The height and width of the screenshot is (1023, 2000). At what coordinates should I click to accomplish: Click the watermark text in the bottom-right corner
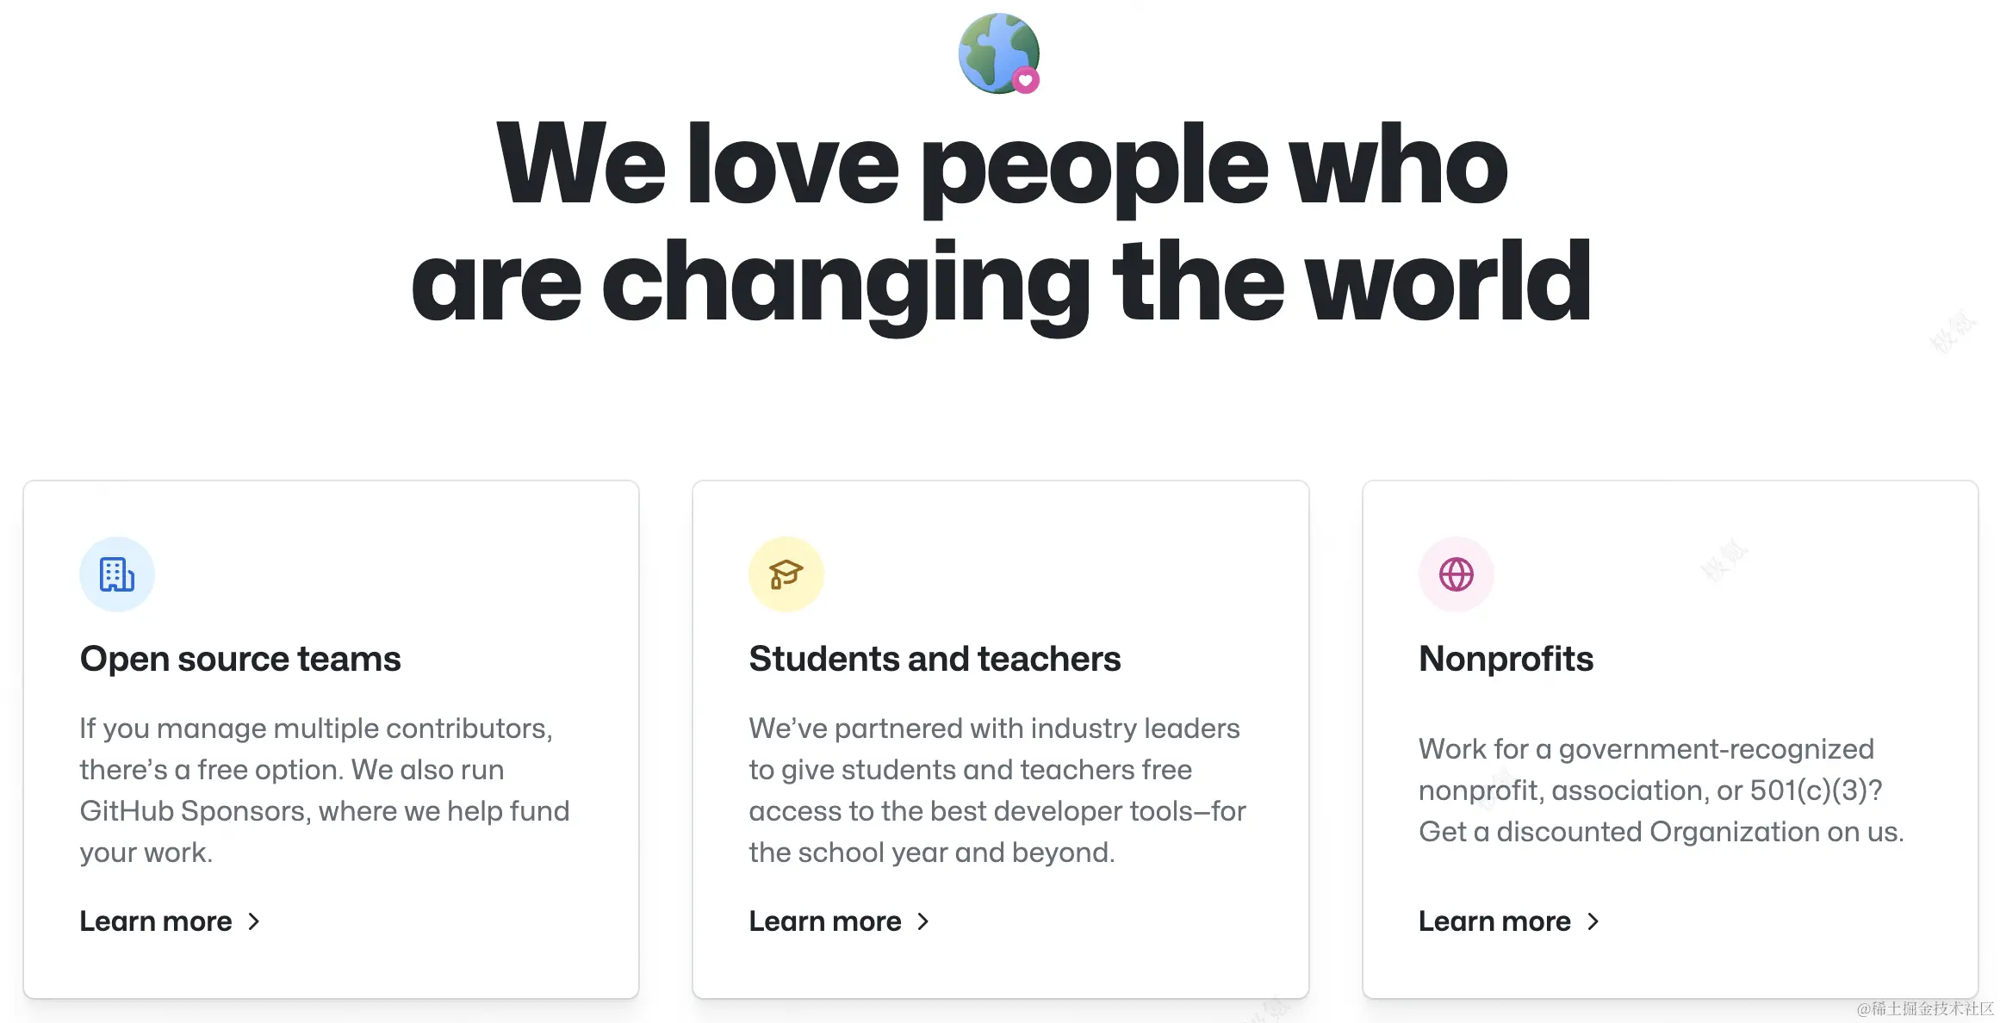click(1924, 1008)
